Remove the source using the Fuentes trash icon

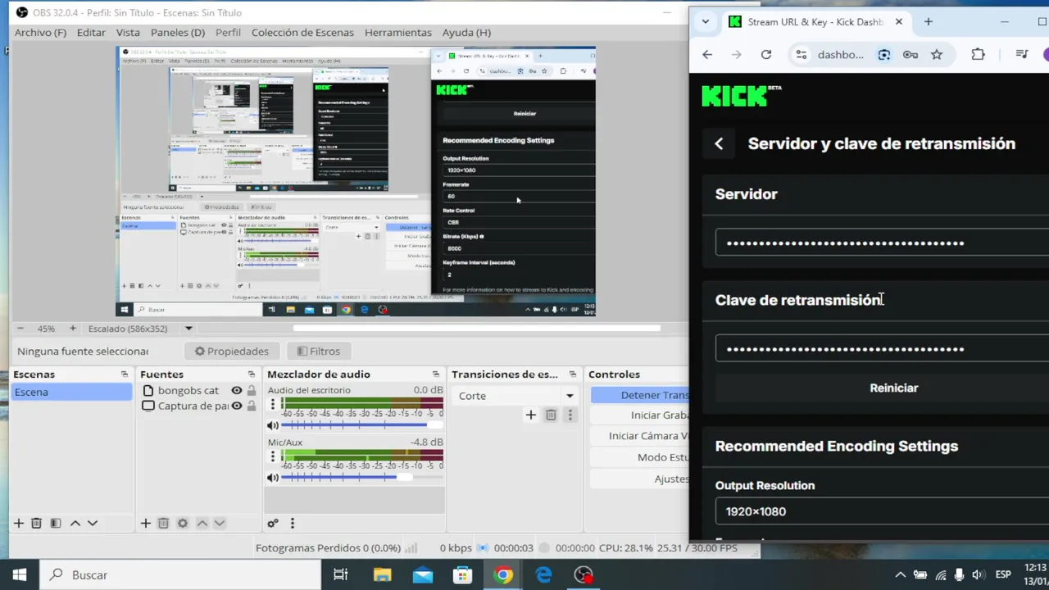163,523
